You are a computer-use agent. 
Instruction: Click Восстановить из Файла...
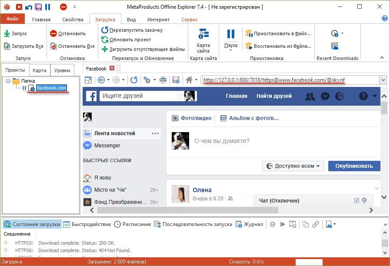tap(278, 46)
